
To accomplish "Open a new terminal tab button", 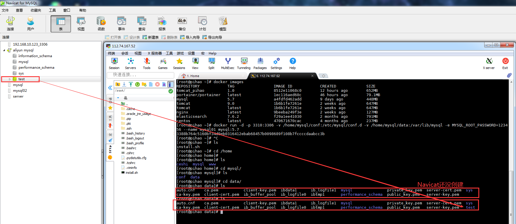I will (x=324, y=76).
